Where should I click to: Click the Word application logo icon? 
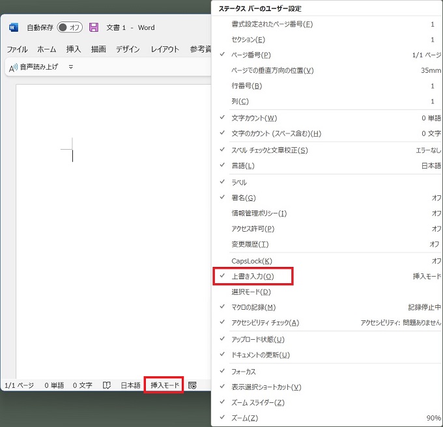pyautogui.click(x=14, y=27)
